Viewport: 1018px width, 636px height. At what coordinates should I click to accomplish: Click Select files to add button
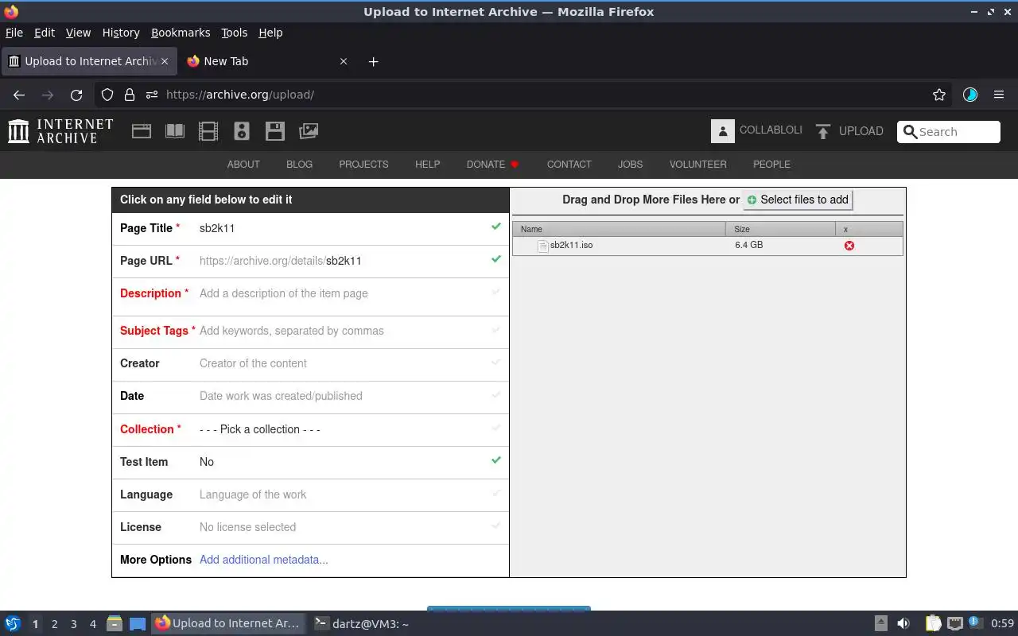[x=798, y=200]
